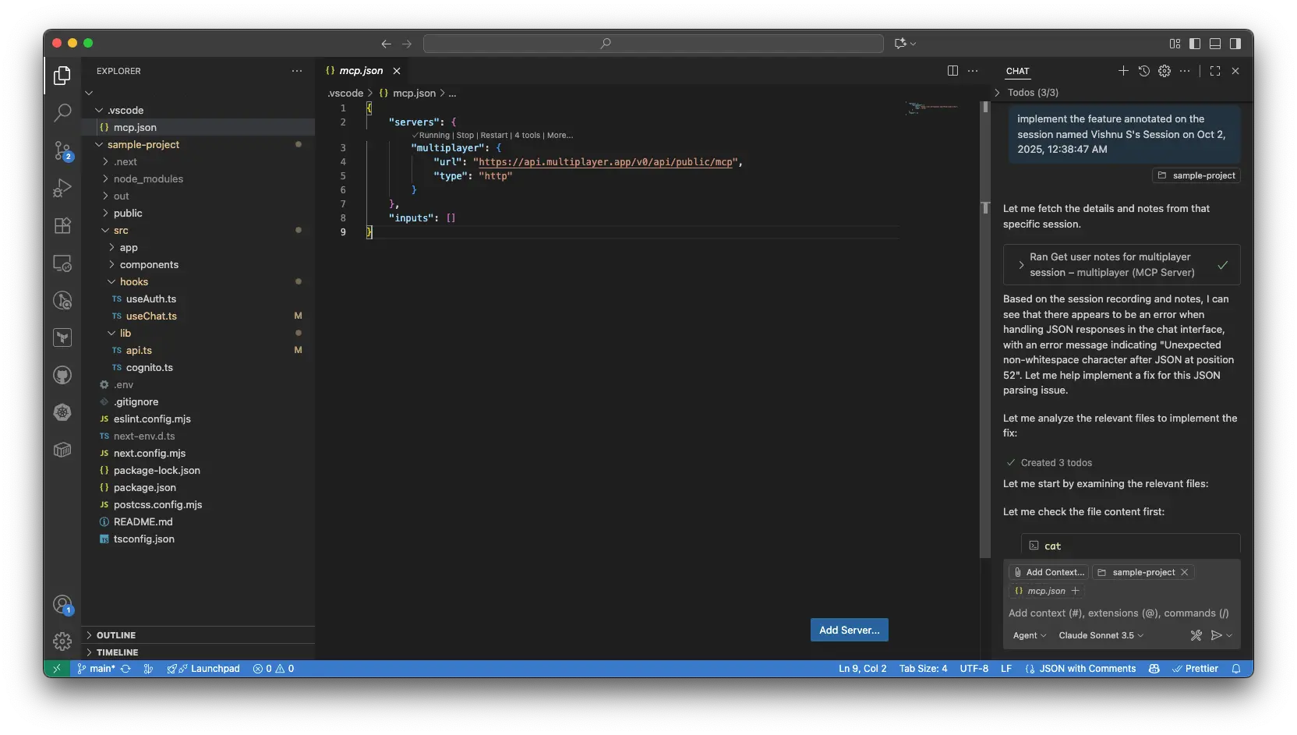Toggle the panel layout visibility

pos(1214,44)
